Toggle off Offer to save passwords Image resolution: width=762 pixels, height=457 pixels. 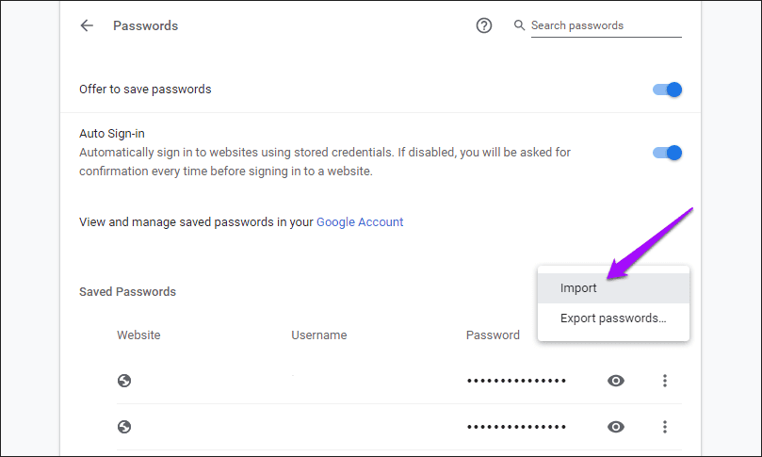tap(667, 90)
